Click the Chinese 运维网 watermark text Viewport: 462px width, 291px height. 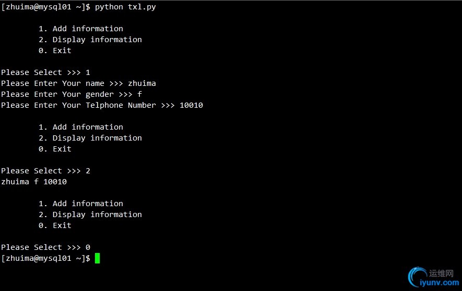(x=441, y=273)
